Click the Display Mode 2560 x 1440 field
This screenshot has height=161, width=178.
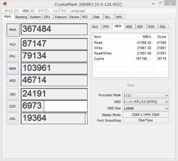point(145,115)
